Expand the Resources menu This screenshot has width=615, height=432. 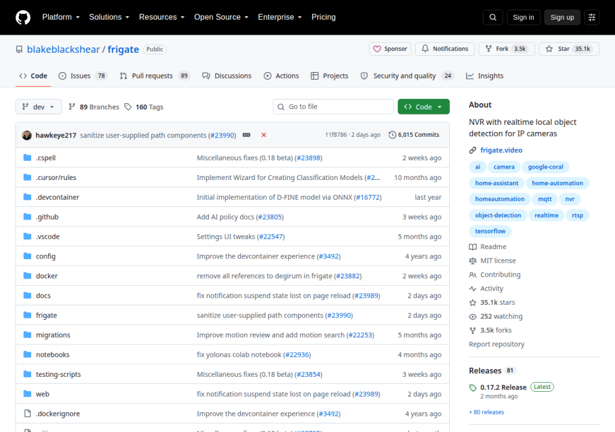click(x=162, y=17)
